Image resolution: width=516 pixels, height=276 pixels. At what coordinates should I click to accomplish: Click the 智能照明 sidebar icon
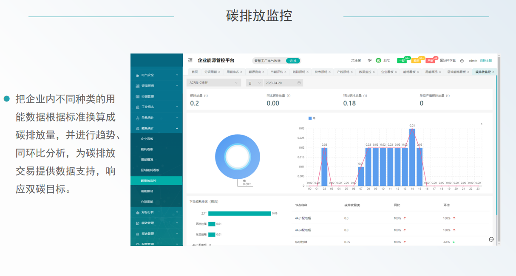pyautogui.click(x=137, y=86)
